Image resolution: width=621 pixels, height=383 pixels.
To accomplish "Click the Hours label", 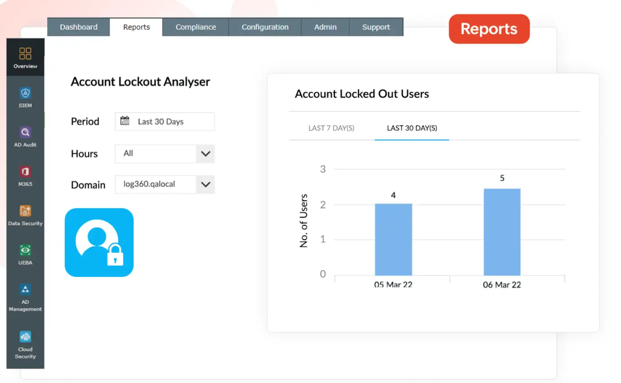I will pos(84,154).
